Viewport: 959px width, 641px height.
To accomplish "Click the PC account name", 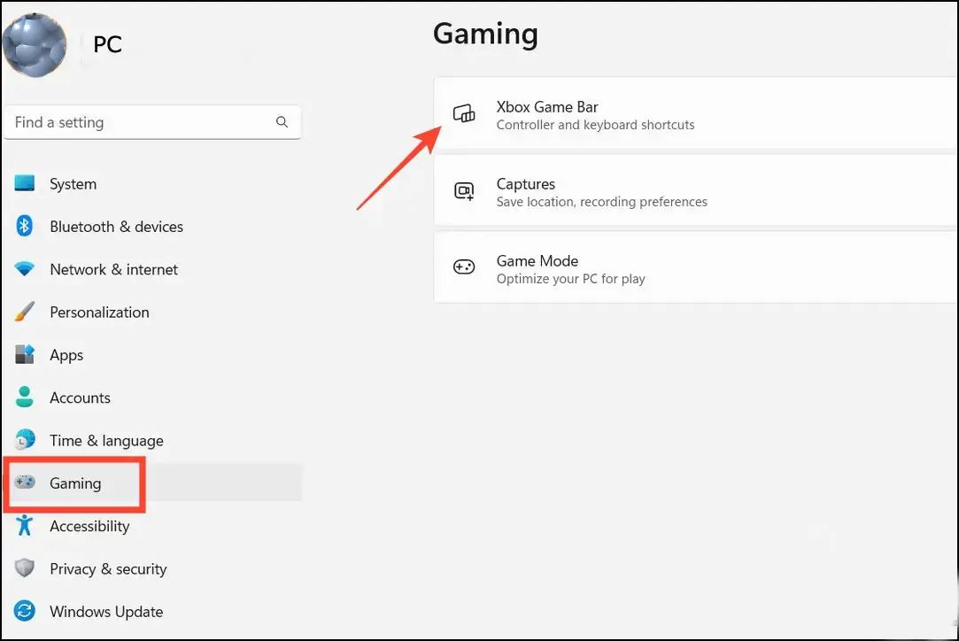I will point(108,44).
